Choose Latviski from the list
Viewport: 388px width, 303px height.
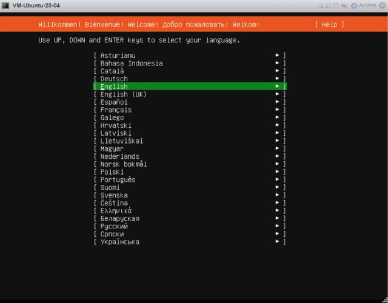coord(190,133)
